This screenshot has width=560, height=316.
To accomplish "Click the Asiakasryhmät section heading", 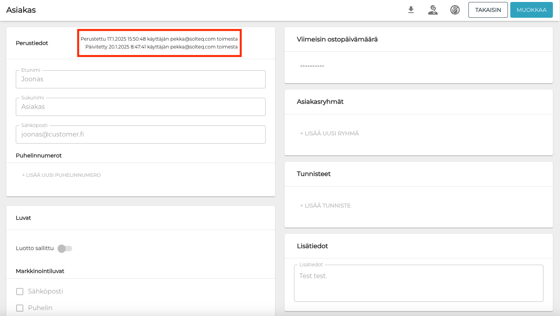I will pyautogui.click(x=320, y=102).
